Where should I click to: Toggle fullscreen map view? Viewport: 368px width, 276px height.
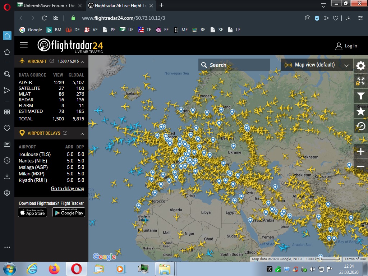360,81
